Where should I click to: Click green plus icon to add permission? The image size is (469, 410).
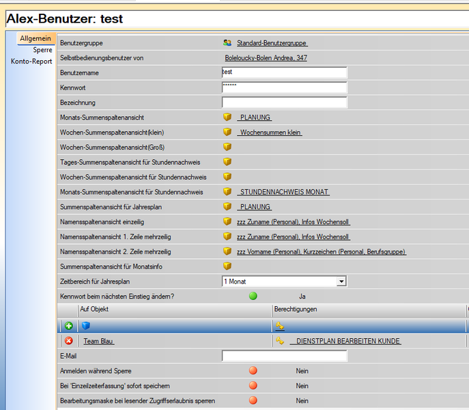pos(68,326)
